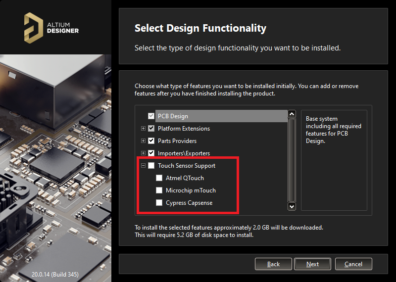Expand the Platform Extensions tree node
The height and width of the screenshot is (282, 396).
[144, 129]
